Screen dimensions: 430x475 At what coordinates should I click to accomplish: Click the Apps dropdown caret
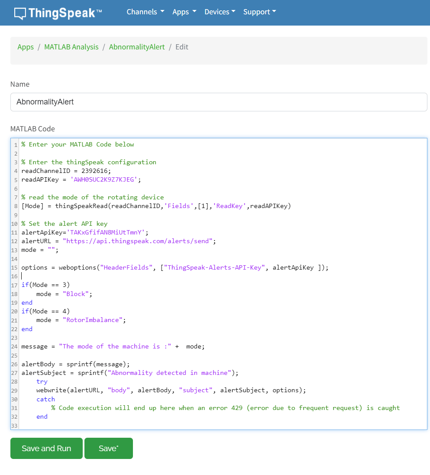pyautogui.click(x=194, y=12)
